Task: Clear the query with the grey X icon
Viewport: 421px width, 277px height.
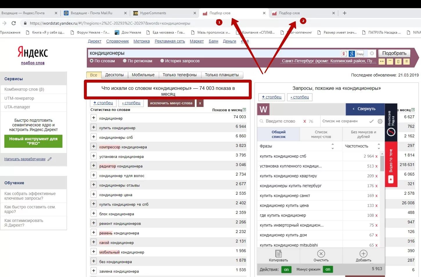Action: click(372, 53)
